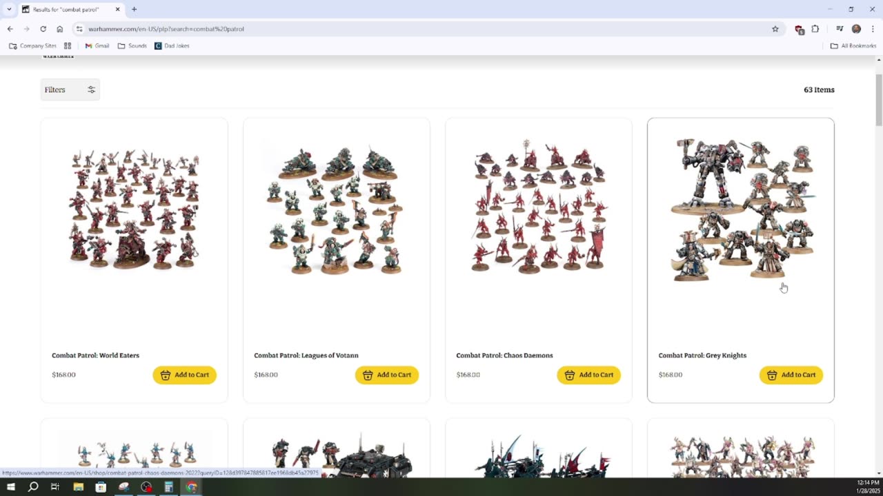Add Grey Knights to cart
This screenshot has height=496, width=883.
point(791,375)
